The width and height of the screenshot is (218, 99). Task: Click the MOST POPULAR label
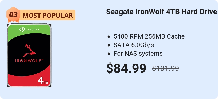[x=48, y=16]
